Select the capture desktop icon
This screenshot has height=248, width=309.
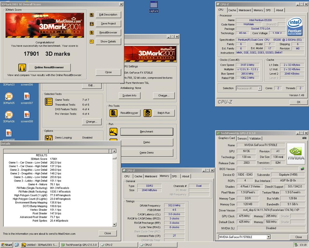coord(154,7)
